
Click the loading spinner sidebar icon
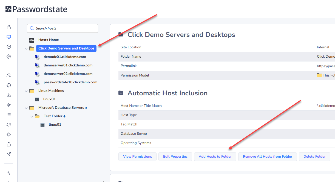[x=9, y=134]
